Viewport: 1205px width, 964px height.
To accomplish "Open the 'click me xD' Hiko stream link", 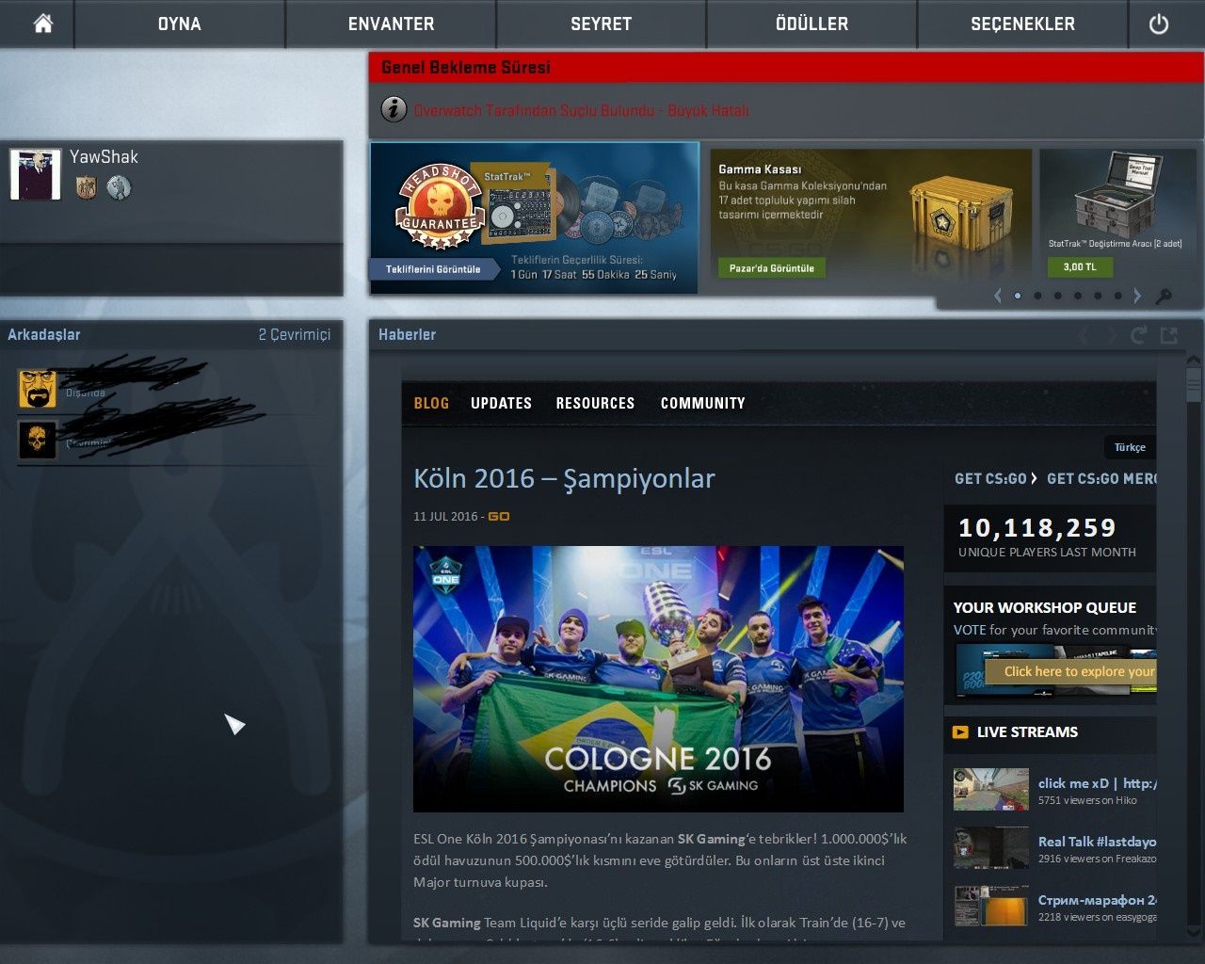I will 1097,783.
